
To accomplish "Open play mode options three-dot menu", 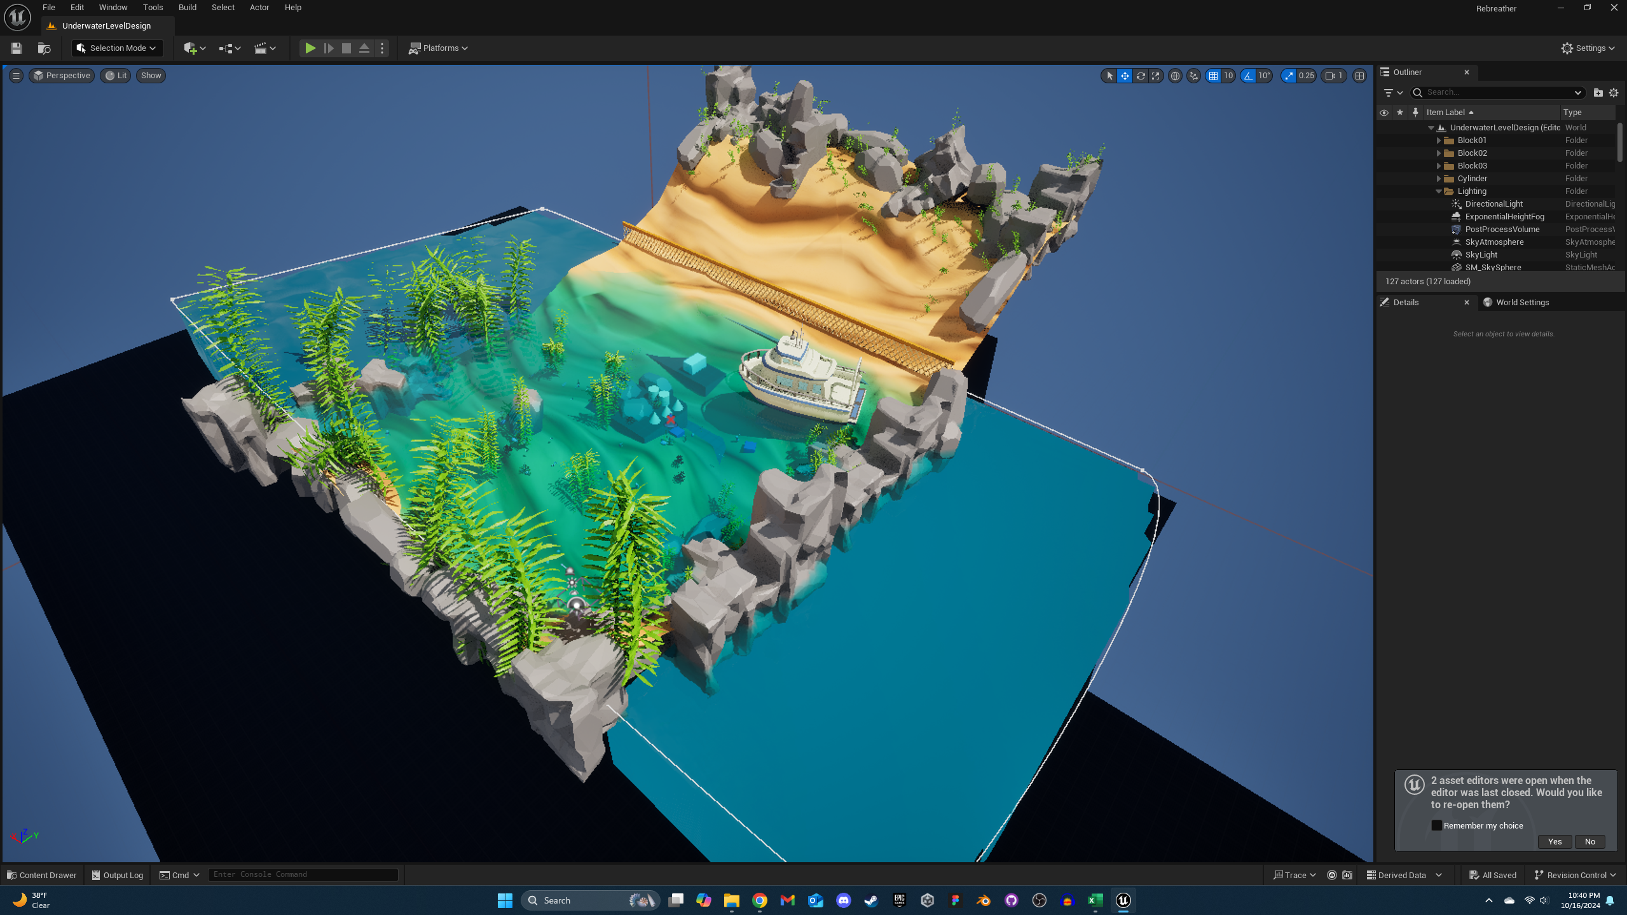I will [382, 48].
